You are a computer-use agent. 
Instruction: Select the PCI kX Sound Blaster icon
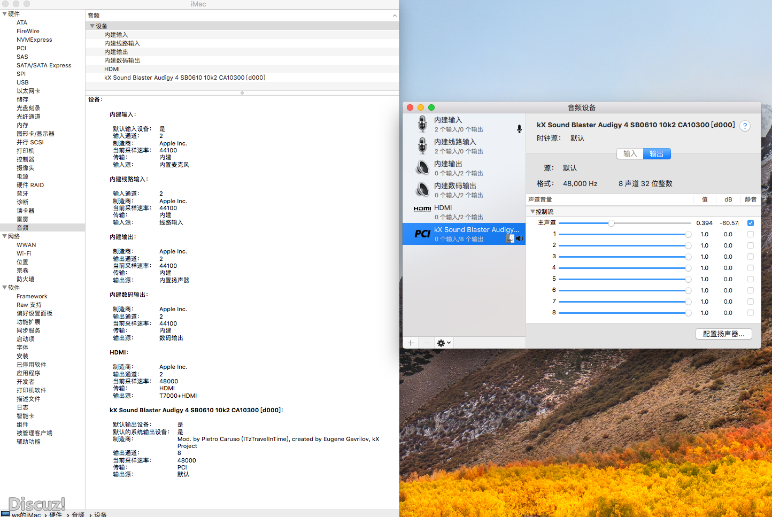[422, 234]
